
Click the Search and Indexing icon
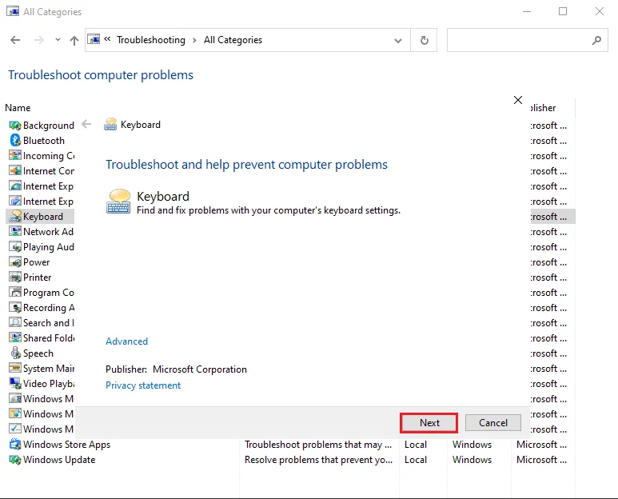[15, 323]
